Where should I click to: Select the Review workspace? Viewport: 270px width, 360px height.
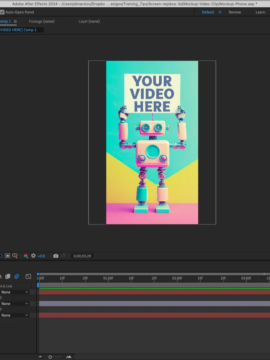point(235,12)
